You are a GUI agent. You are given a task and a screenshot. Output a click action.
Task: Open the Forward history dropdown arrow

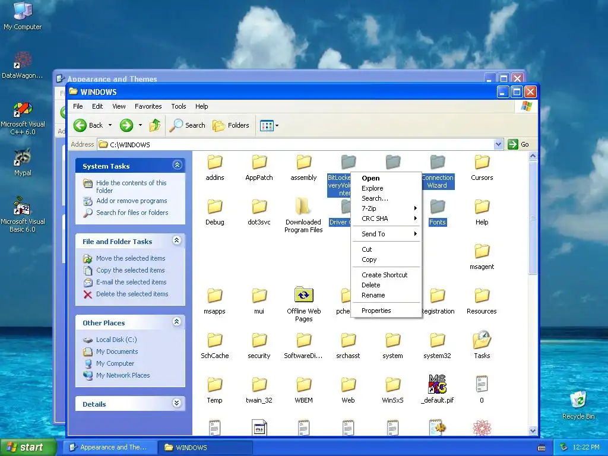140,125
